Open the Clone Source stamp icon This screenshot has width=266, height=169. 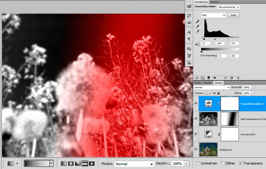(189, 62)
